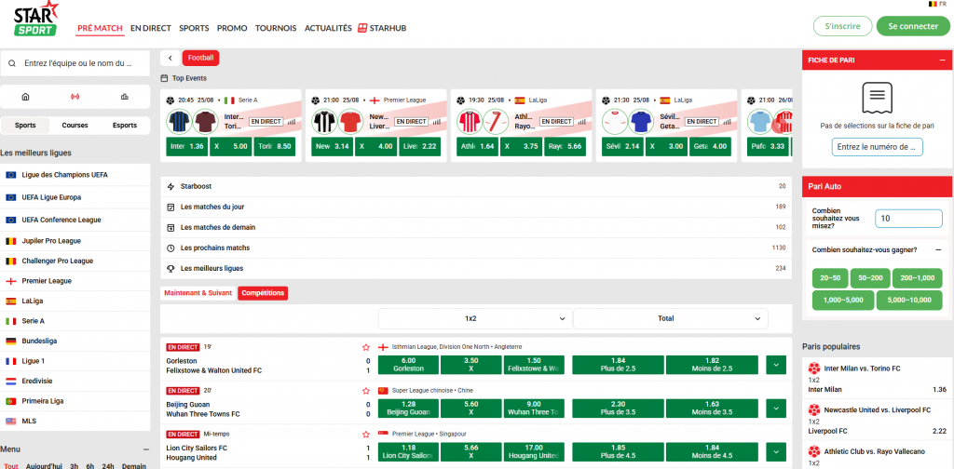Open the Total market dropdown
This screenshot has height=469, width=954.
click(x=669, y=318)
